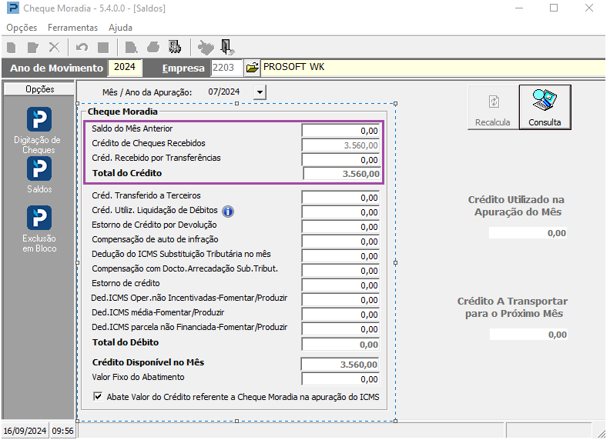Select the Saldos sidebar icon

[39, 168]
